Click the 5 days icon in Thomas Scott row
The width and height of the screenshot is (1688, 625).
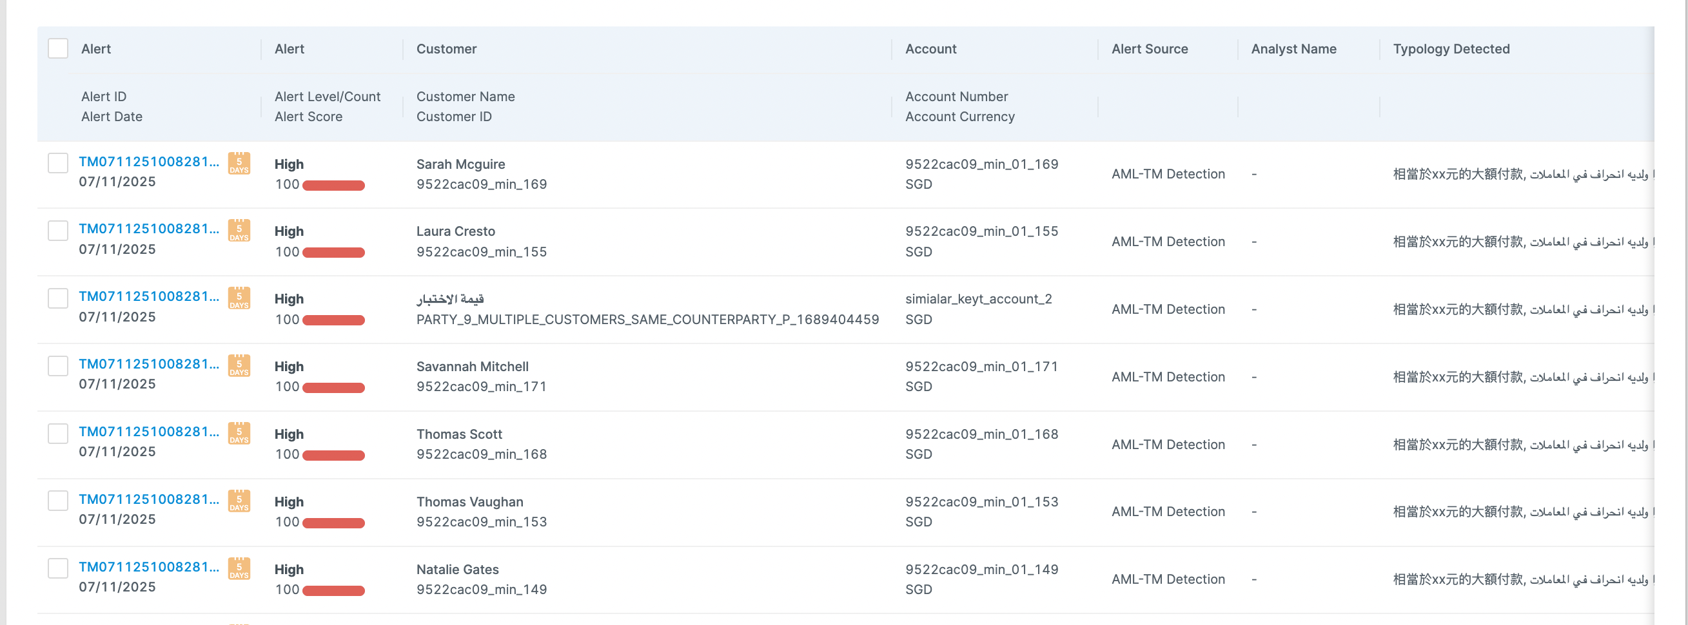coord(239,434)
